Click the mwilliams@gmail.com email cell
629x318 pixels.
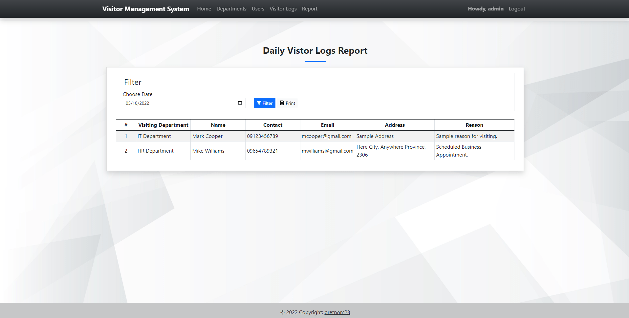pos(327,151)
